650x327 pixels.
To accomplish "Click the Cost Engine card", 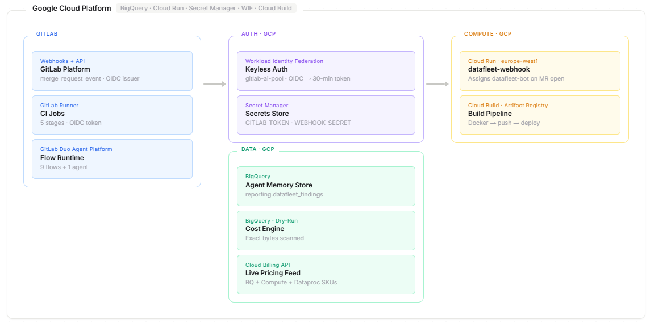I will pos(326,230).
